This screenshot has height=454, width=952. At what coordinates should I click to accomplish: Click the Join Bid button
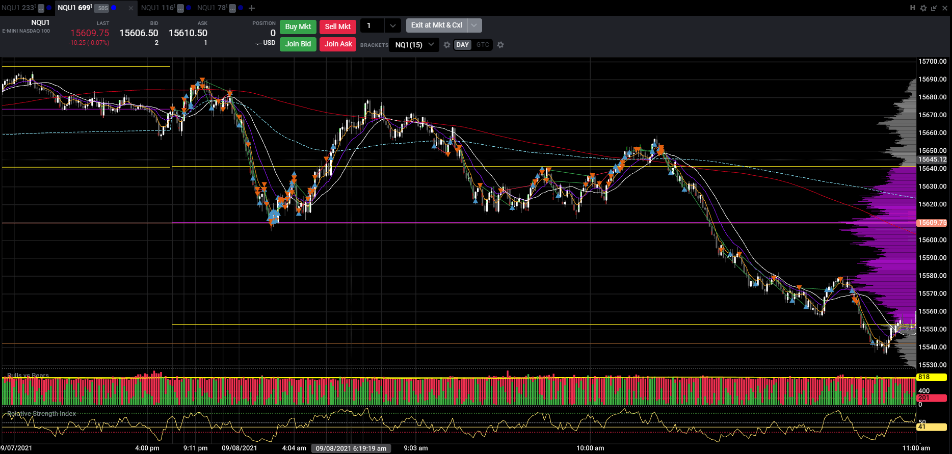point(298,44)
